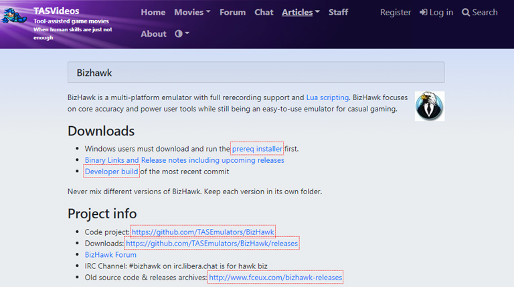514x287 pixels.
Task: Open the GitHub BizHawk code project link
Action: [203, 232]
